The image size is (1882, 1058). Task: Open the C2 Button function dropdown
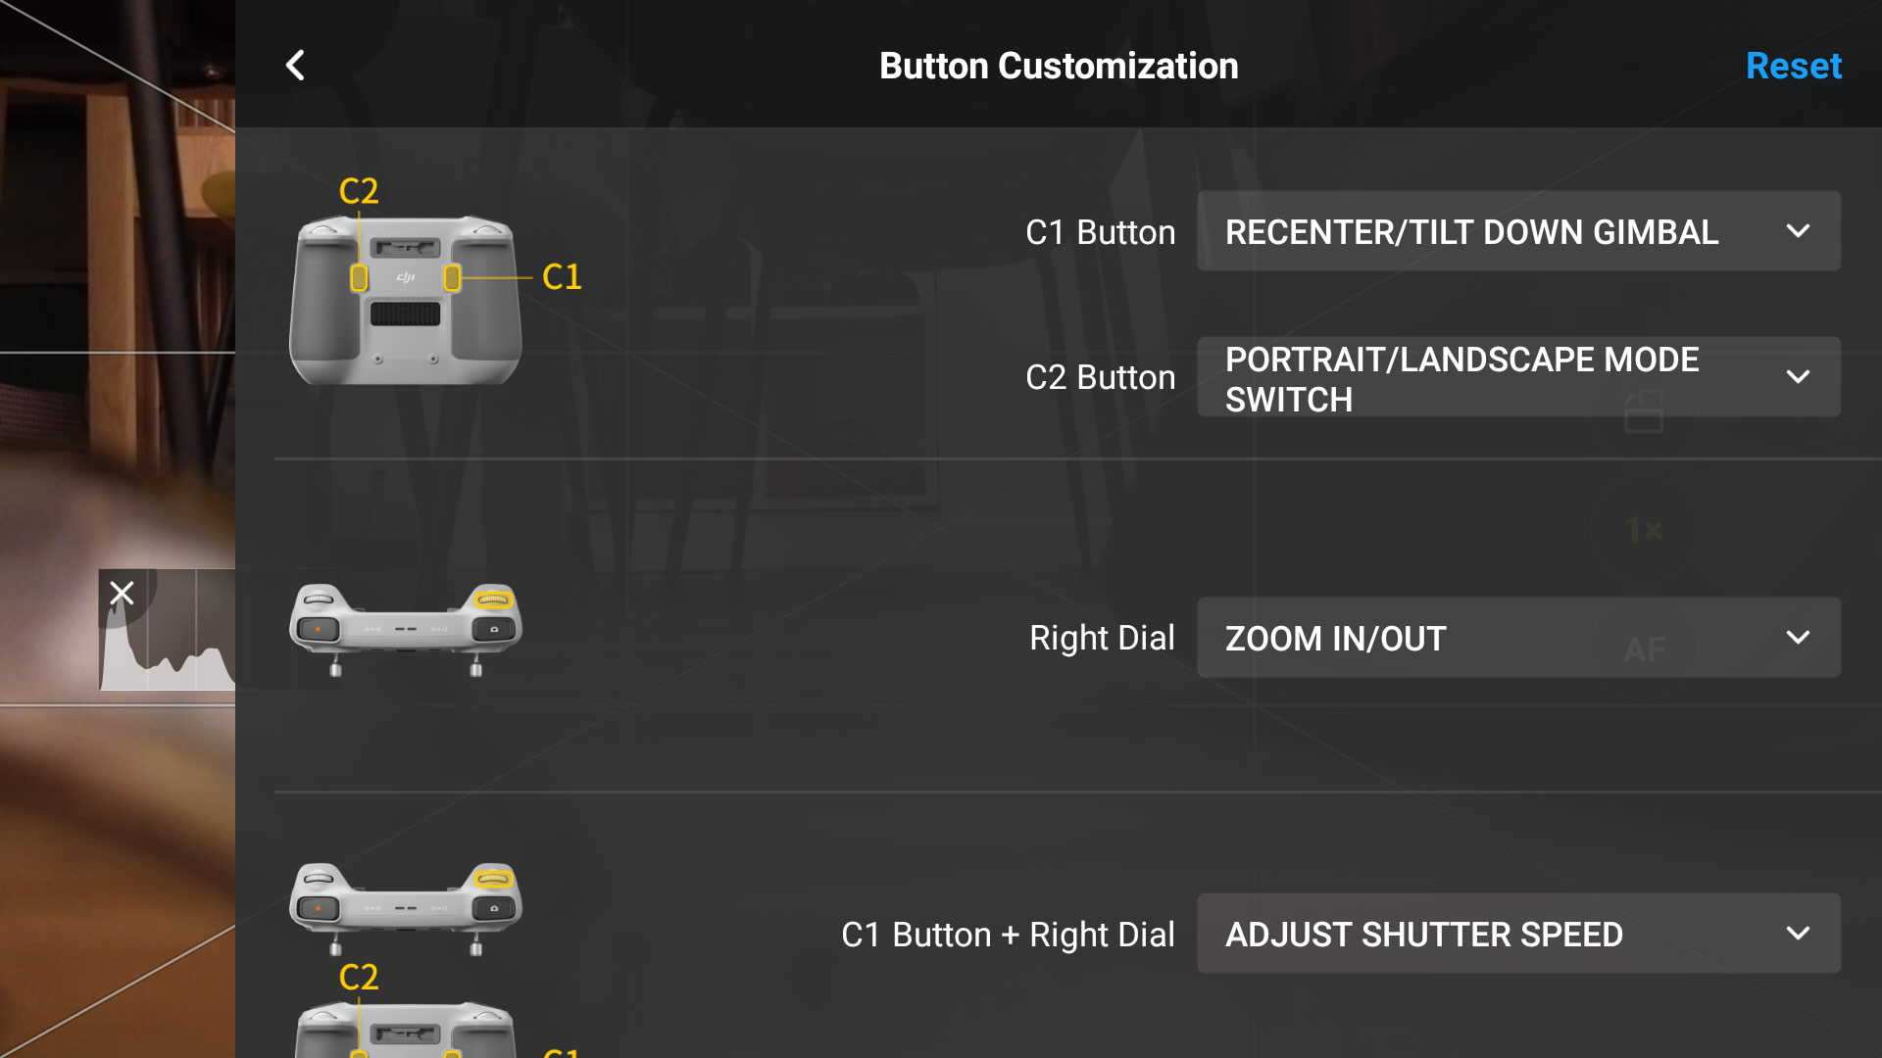click(x=1518, y=377)
